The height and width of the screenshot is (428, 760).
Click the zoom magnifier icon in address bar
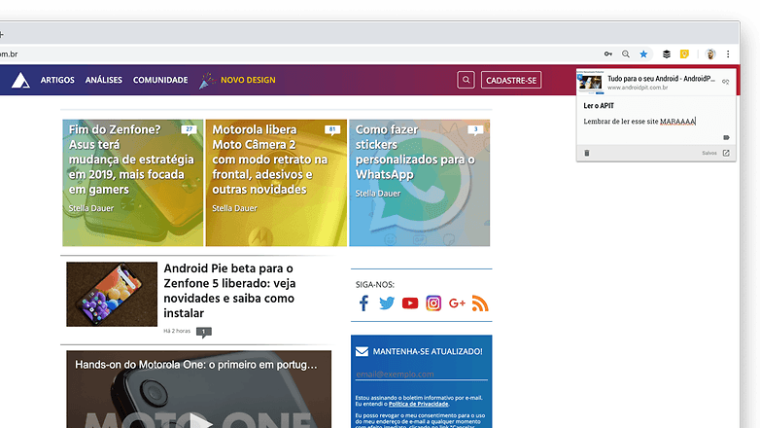pos(626,53)
